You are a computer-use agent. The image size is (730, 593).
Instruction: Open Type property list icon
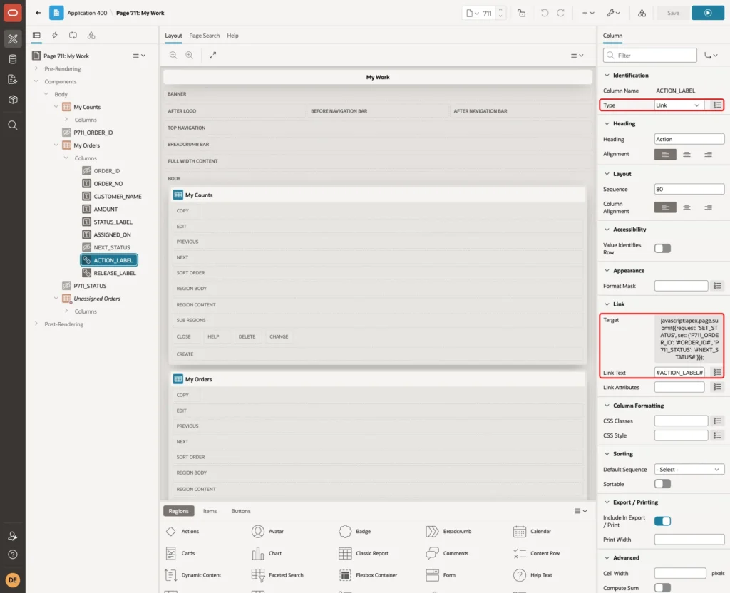[717, 105]
